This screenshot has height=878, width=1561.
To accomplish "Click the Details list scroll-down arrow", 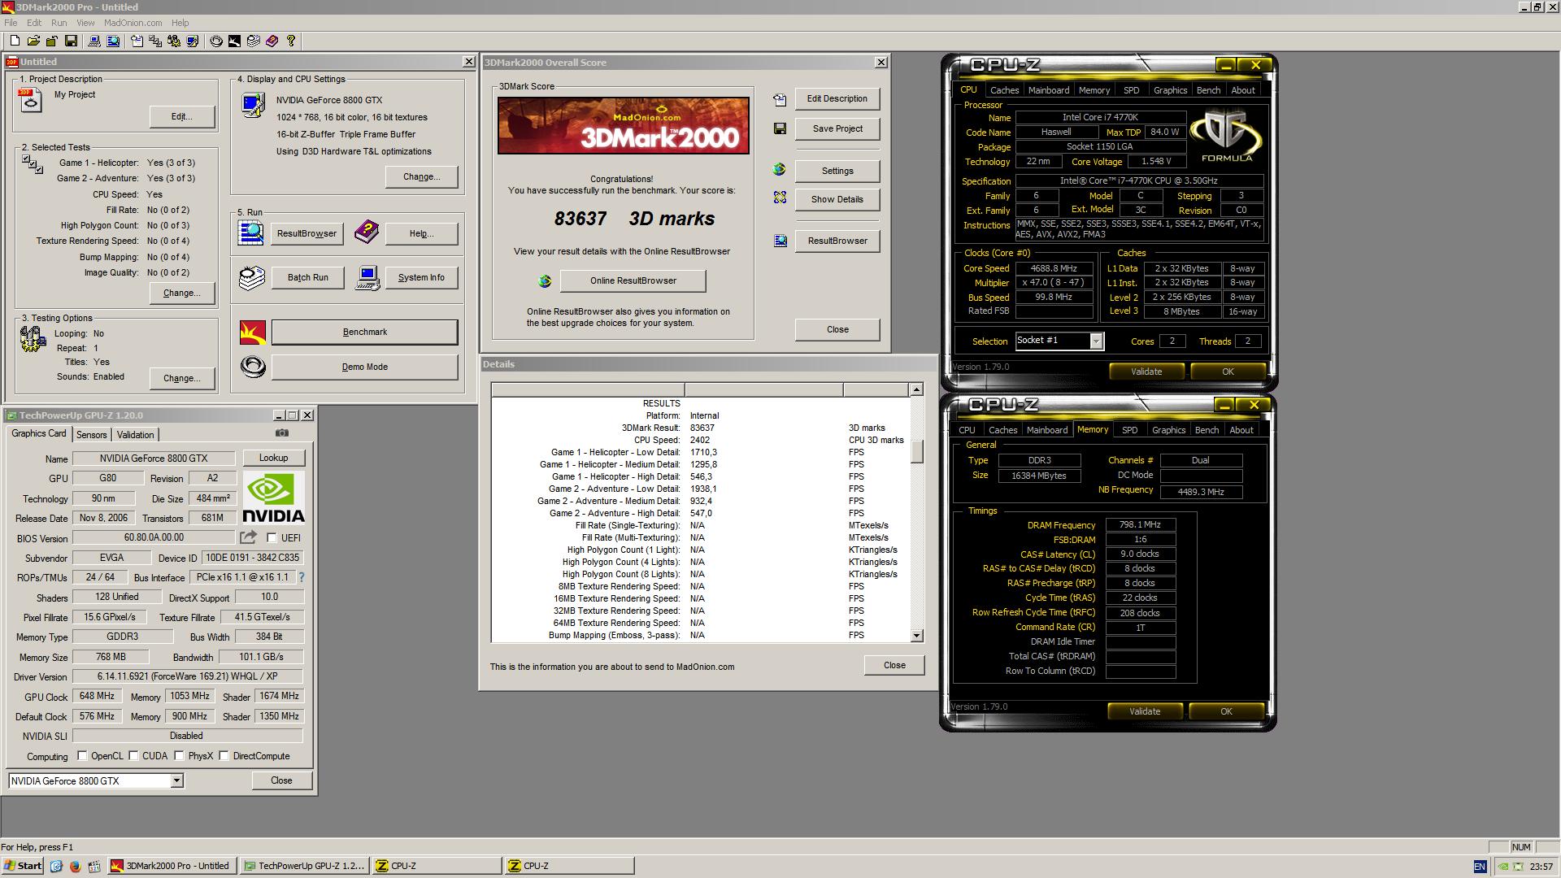I will pos(916,636).
